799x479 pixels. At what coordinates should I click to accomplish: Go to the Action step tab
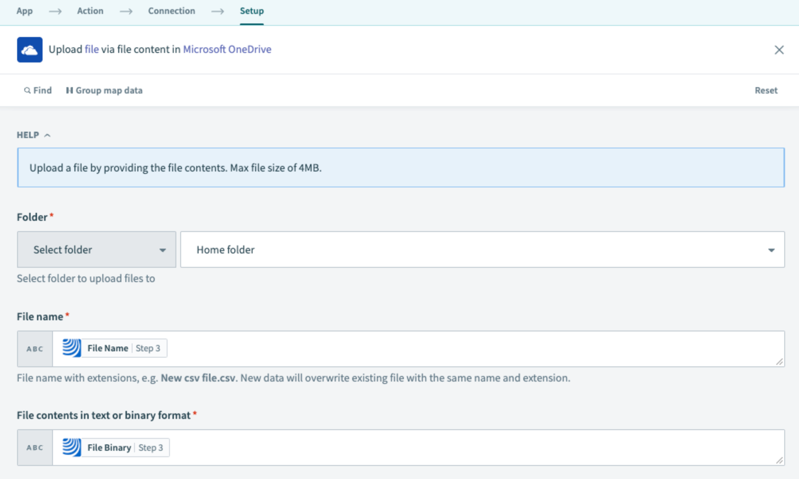pos(90,11)
